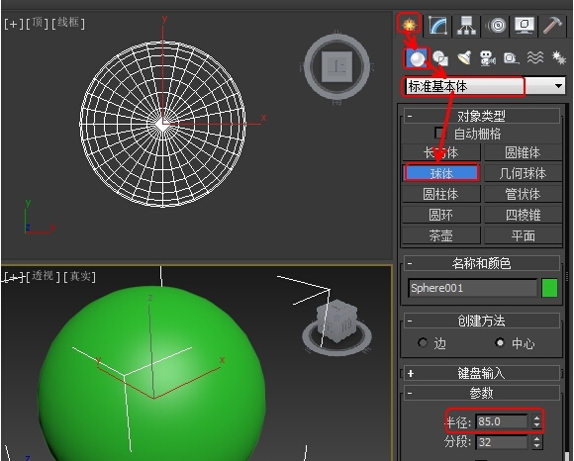The image size is (574, 461).
Task: Collapse the 名称和颜色 rollout
Action: tap(482, 263)
